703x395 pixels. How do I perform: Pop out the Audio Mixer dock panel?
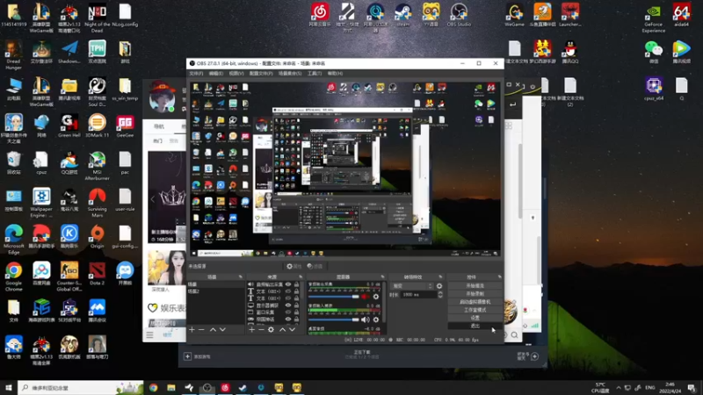click(x=382, y=277)
